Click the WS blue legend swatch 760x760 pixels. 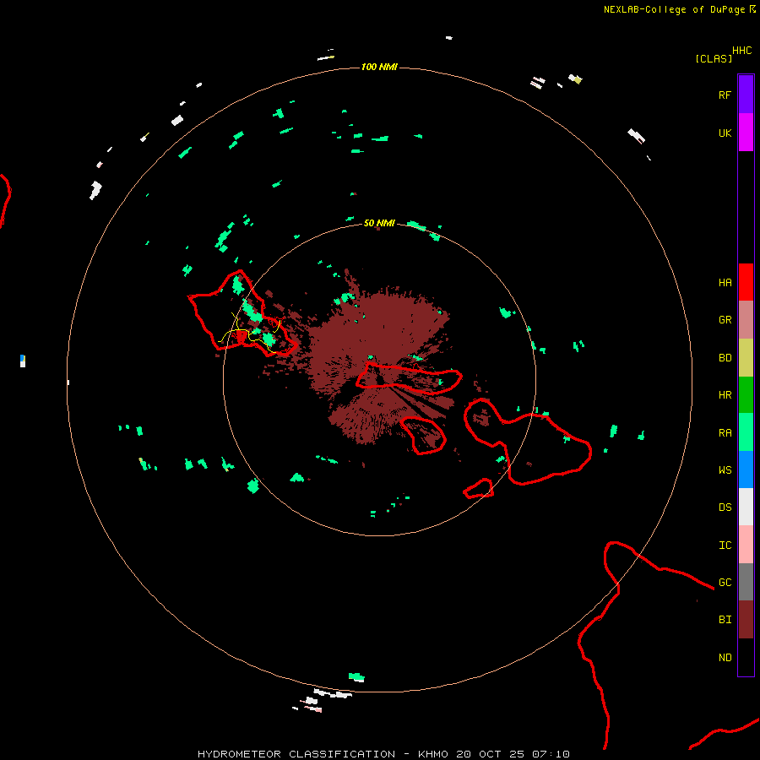[x=746, y=470]
